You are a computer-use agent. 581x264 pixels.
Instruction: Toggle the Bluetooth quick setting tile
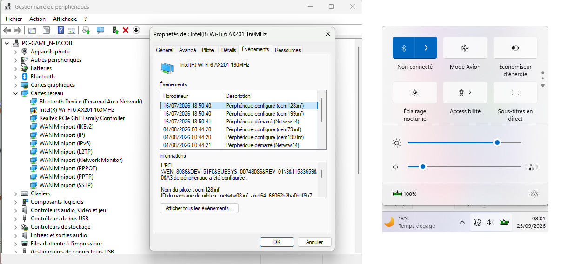[x=404, y=48]
